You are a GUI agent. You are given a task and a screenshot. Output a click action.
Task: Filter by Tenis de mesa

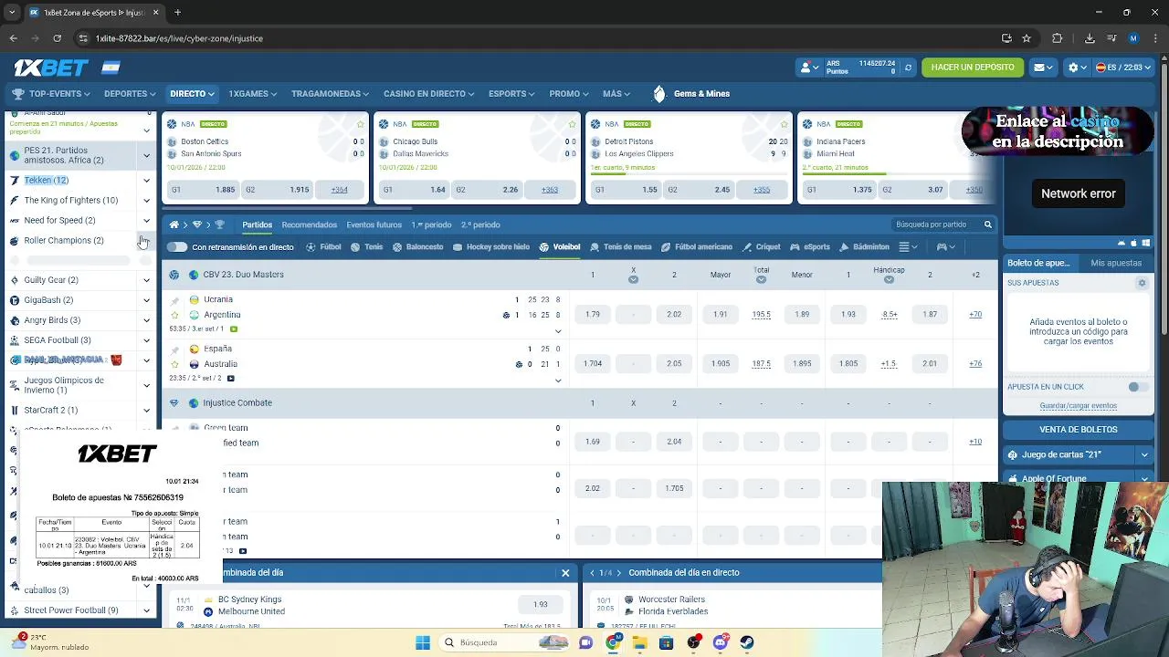click(x=621, y=246)
